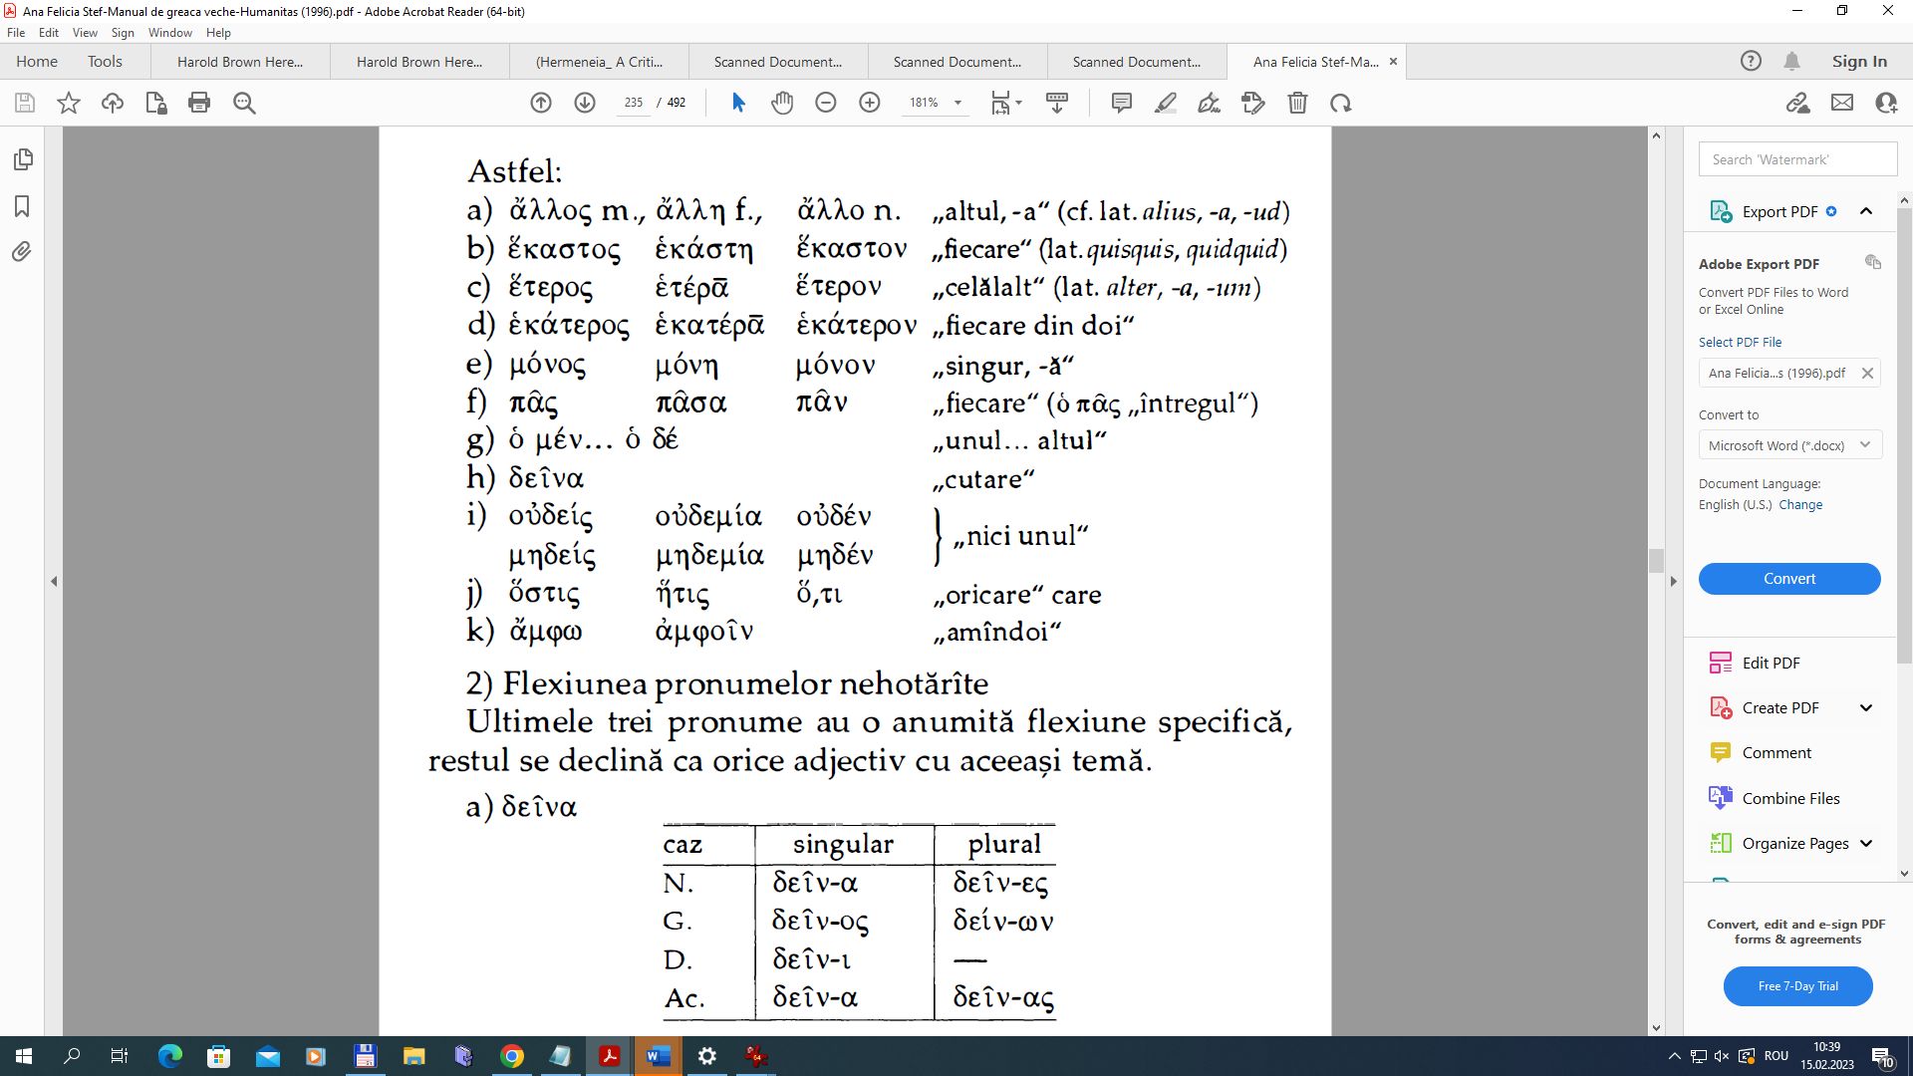This screenshot has height=1076, width=1913.
Task: Go to next page arrow
Action: pyautogui.click(x=585, y=103)
